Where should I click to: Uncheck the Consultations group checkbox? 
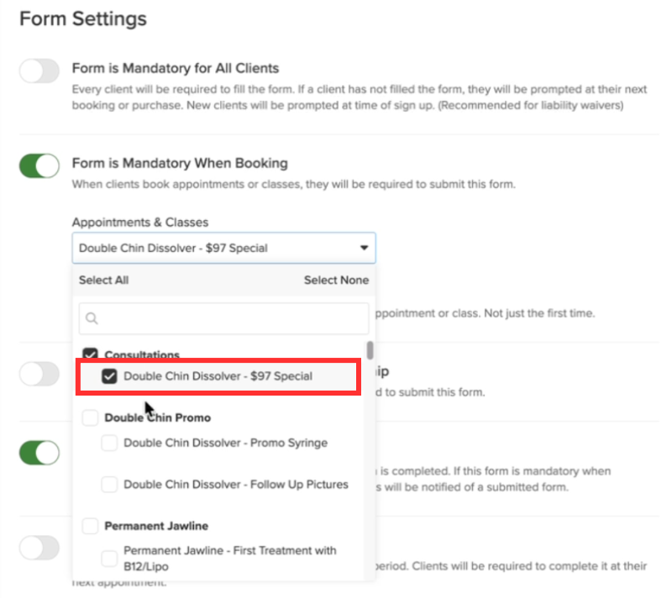(x=91, y=355)
